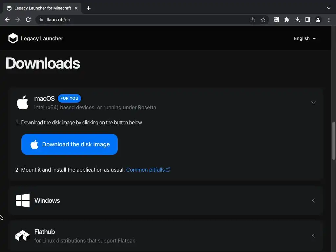This screenshot has height=252, width=336.
Task: Click the QR code extension icon
Action: (276, 20)
